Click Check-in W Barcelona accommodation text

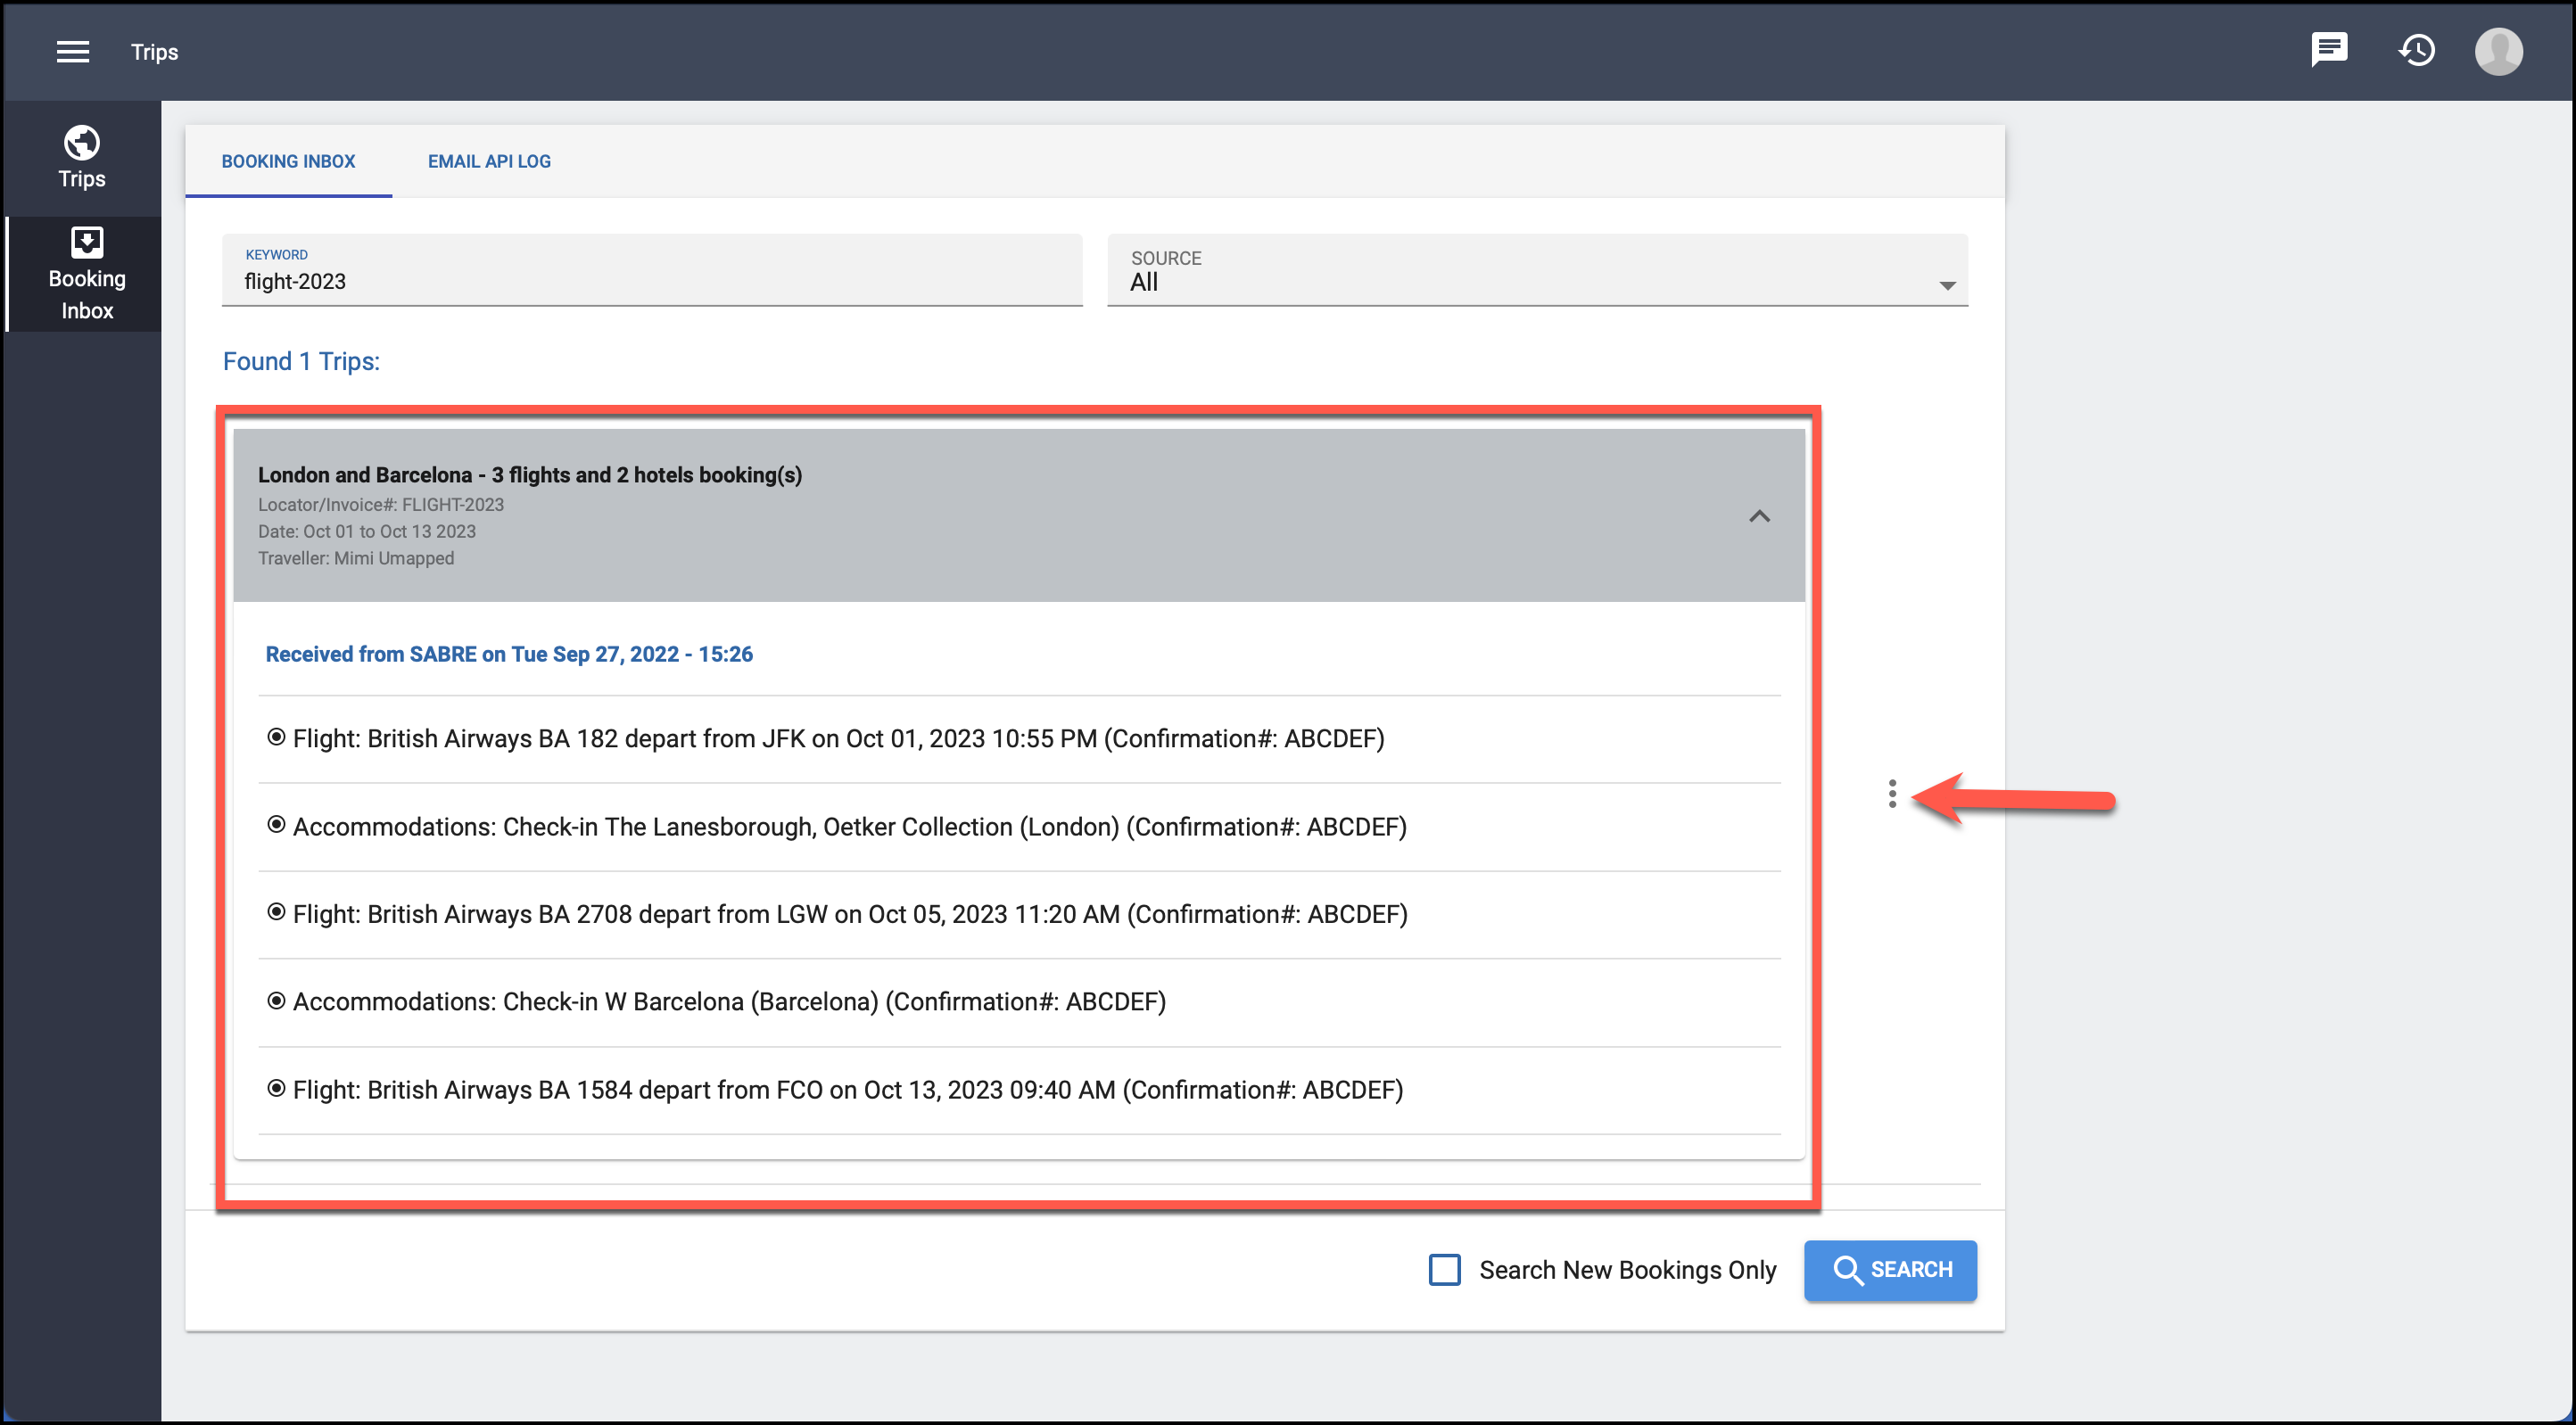pos(729,1001)
